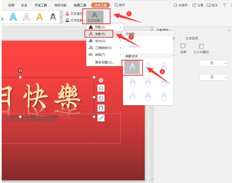Open the 文本轮廓 dropdown arrow
Viewport: 232px width, 183px height.
84,20
